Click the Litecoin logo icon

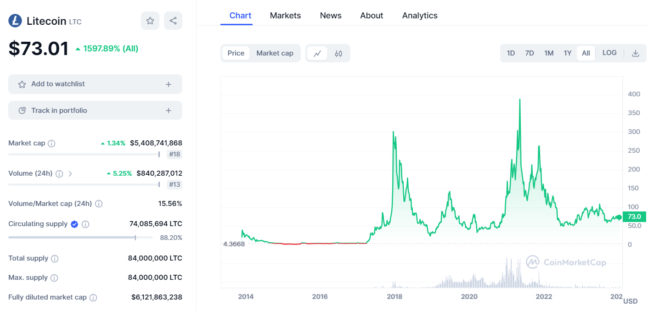tap(15, 21)
